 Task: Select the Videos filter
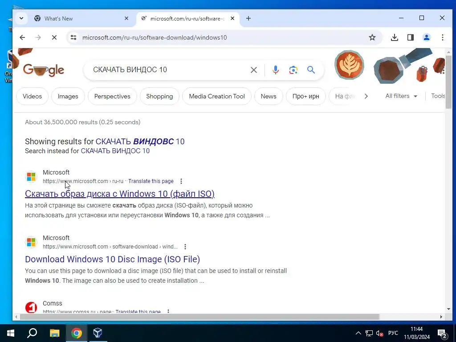click(32, 96)
